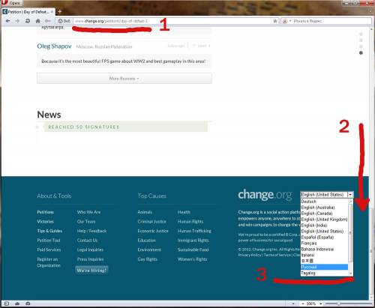This screenshot has width=375, height=308.
Task: Choose English (United Kingdom) in language list
Action: click(x=325, y=220)
